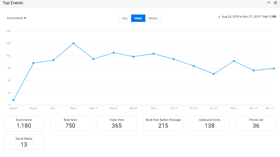Click the 'Oct 27' x-axis label
Image resolution: width=280 pixels, height=157 pixels.
click(214, 108)
